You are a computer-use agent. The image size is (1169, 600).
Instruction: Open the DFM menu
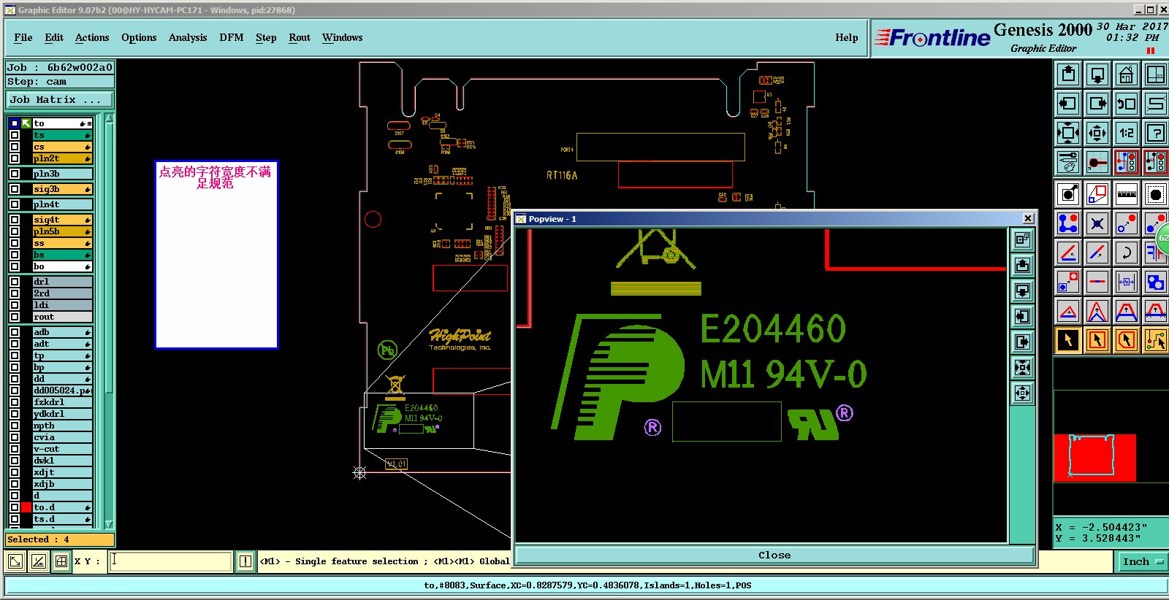232,38
